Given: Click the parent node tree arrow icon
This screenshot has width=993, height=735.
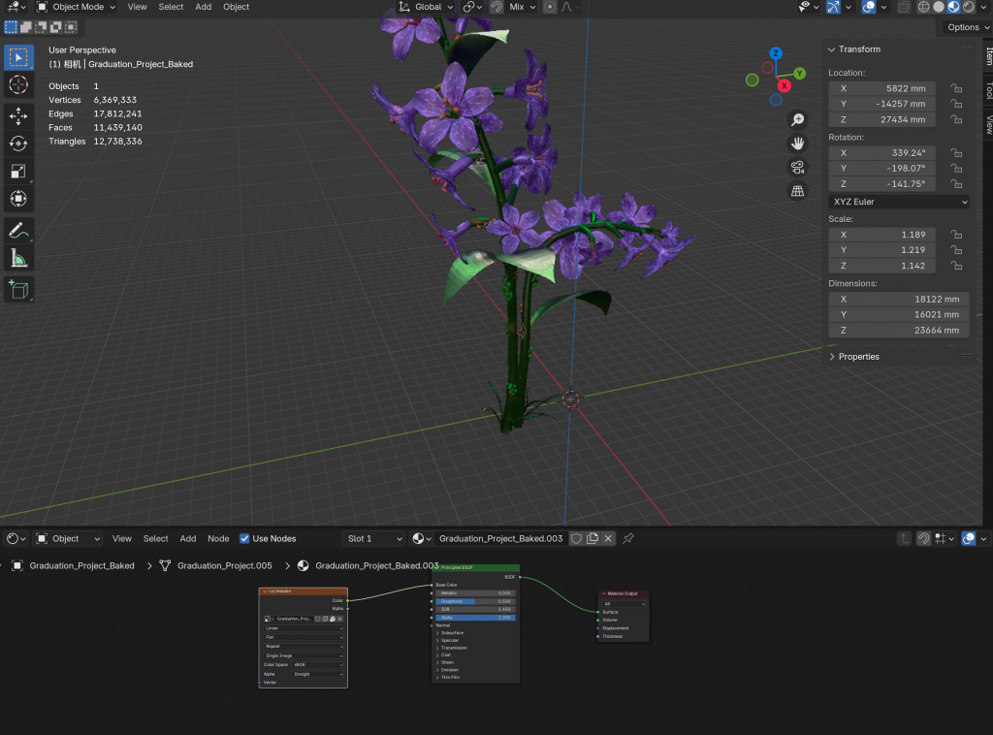Looking at the screenshot, I should click(x=904, y=539).
